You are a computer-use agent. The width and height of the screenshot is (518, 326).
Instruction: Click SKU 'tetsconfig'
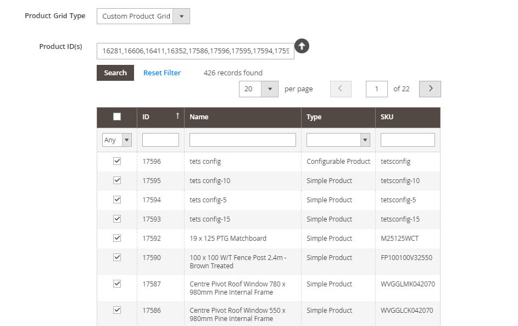pyautogui.click(x=396, y=161)
